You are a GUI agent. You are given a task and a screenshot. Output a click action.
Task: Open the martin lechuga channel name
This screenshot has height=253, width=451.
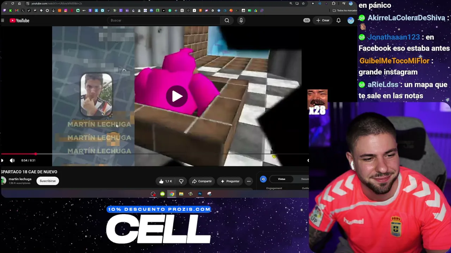click(20, 179)
